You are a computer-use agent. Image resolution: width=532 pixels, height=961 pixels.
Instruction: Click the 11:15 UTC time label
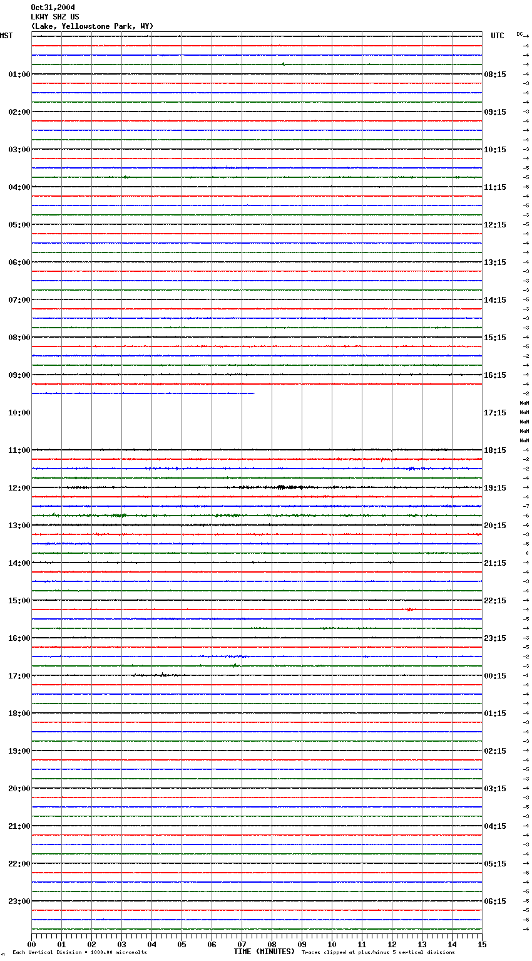coord(495,187)
